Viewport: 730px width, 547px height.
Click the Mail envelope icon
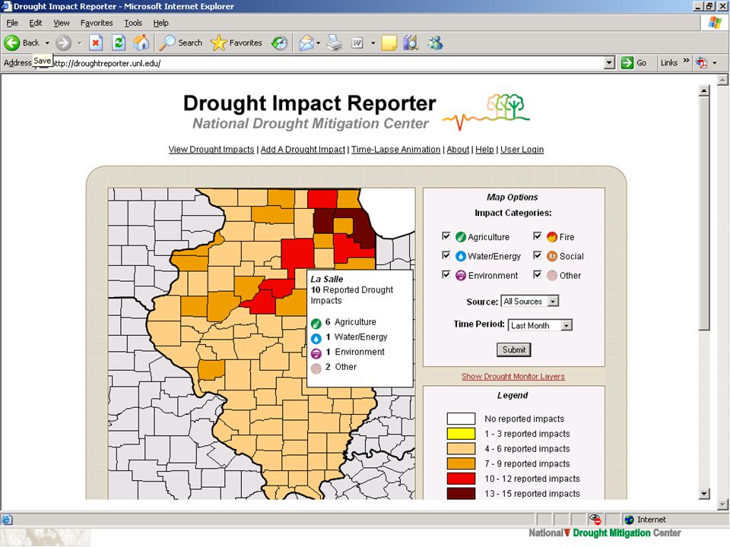[306, 43]
